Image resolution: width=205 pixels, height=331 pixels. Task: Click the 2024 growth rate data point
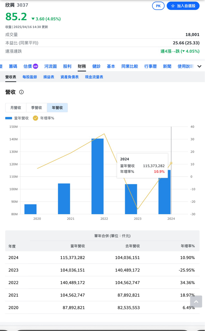171,163
